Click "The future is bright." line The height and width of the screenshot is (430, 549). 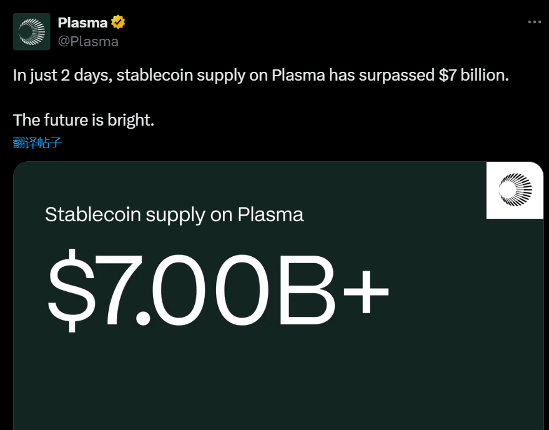point(84,119)
